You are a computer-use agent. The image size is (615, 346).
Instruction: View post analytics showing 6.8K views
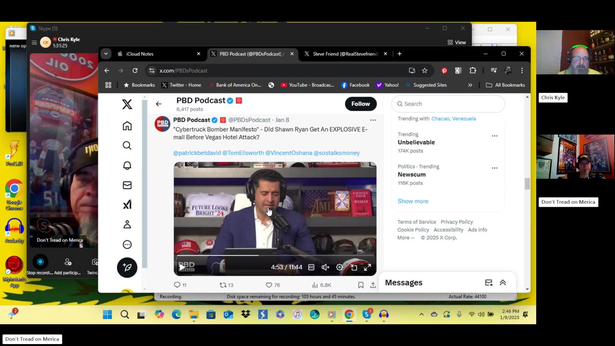pos(321,285)
